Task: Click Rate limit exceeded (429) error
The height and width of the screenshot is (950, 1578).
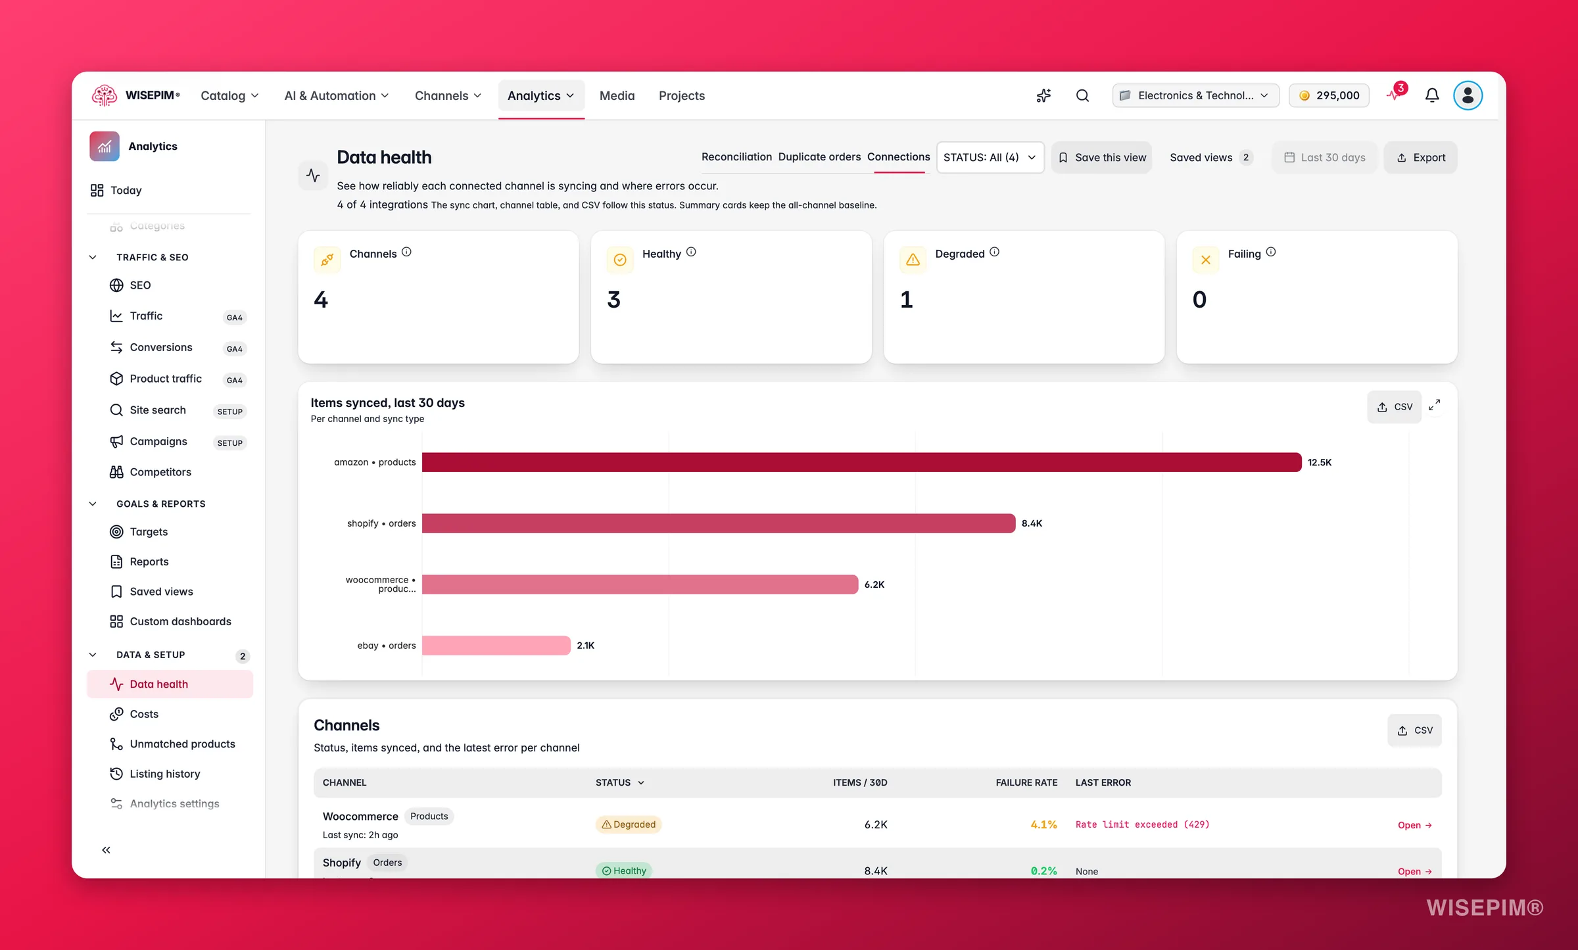Action: pyautogui.click(x=1142, y=824)
